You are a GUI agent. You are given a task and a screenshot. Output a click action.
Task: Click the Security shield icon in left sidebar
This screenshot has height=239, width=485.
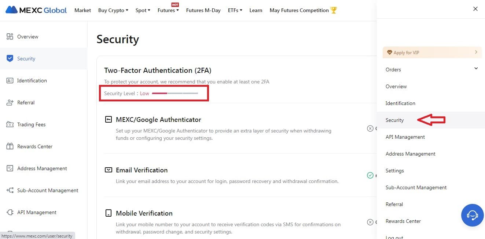[x=10, y=59]
